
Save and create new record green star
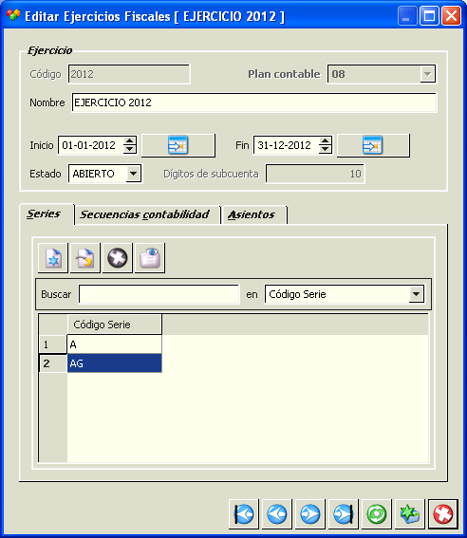click(x=410, y=514)
